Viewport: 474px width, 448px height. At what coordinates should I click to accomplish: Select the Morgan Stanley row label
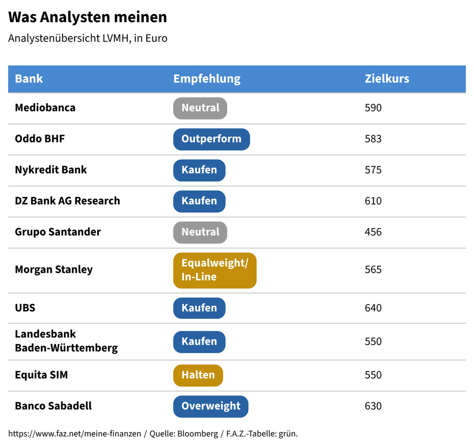tap(54, 270)
